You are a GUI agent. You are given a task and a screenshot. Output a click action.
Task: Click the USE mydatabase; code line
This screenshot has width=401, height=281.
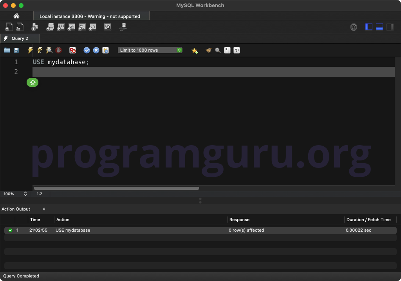[61, 62]
